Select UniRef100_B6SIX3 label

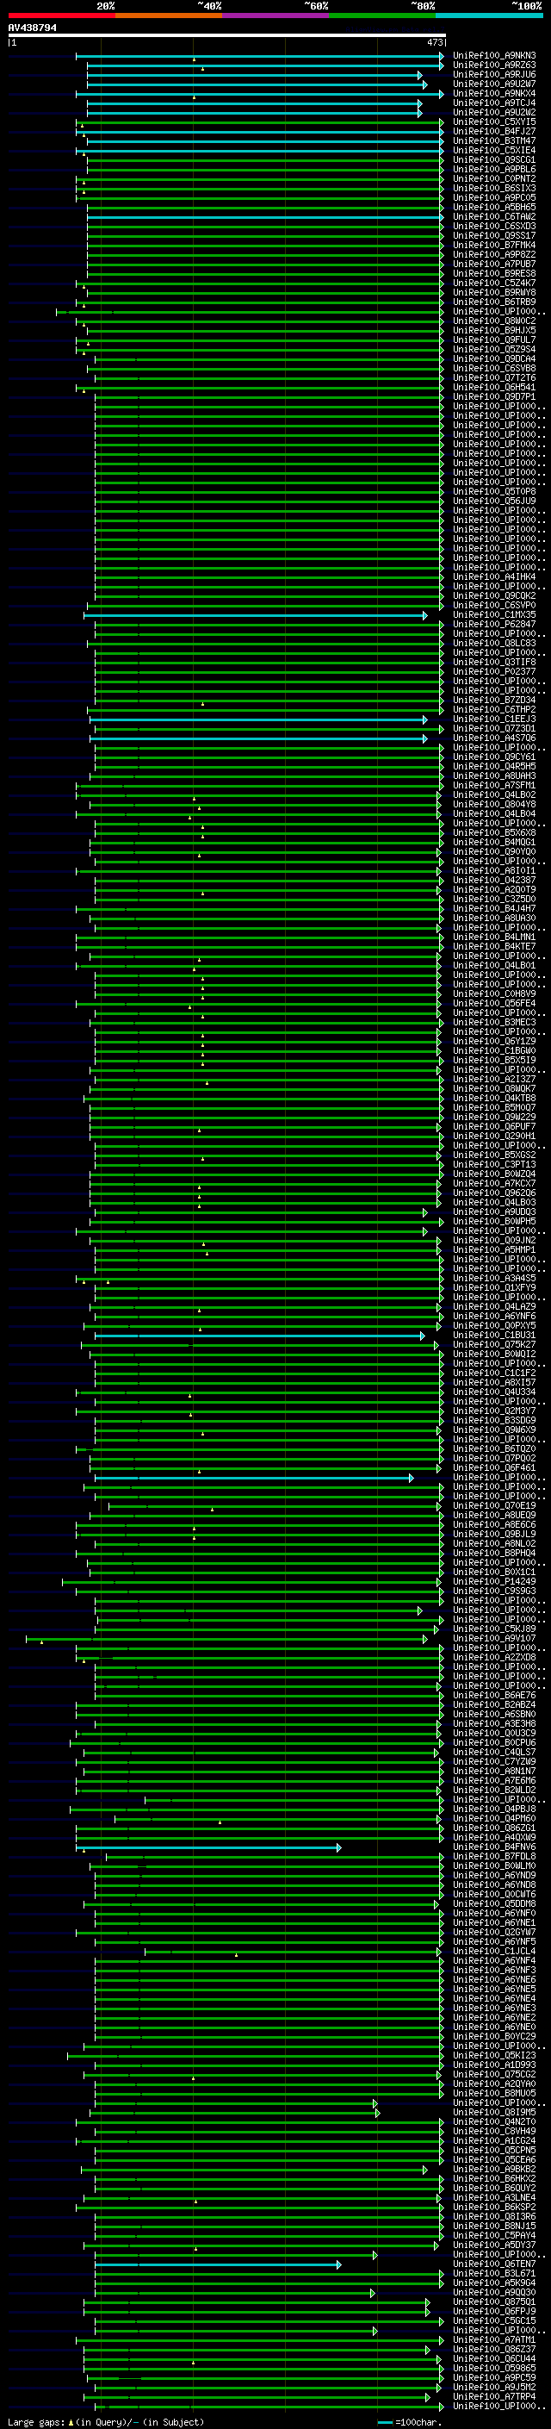pyautogui.click(x=494, y=188)
